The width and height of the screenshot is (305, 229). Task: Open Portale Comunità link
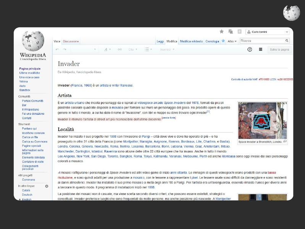(x=32, y=101)
